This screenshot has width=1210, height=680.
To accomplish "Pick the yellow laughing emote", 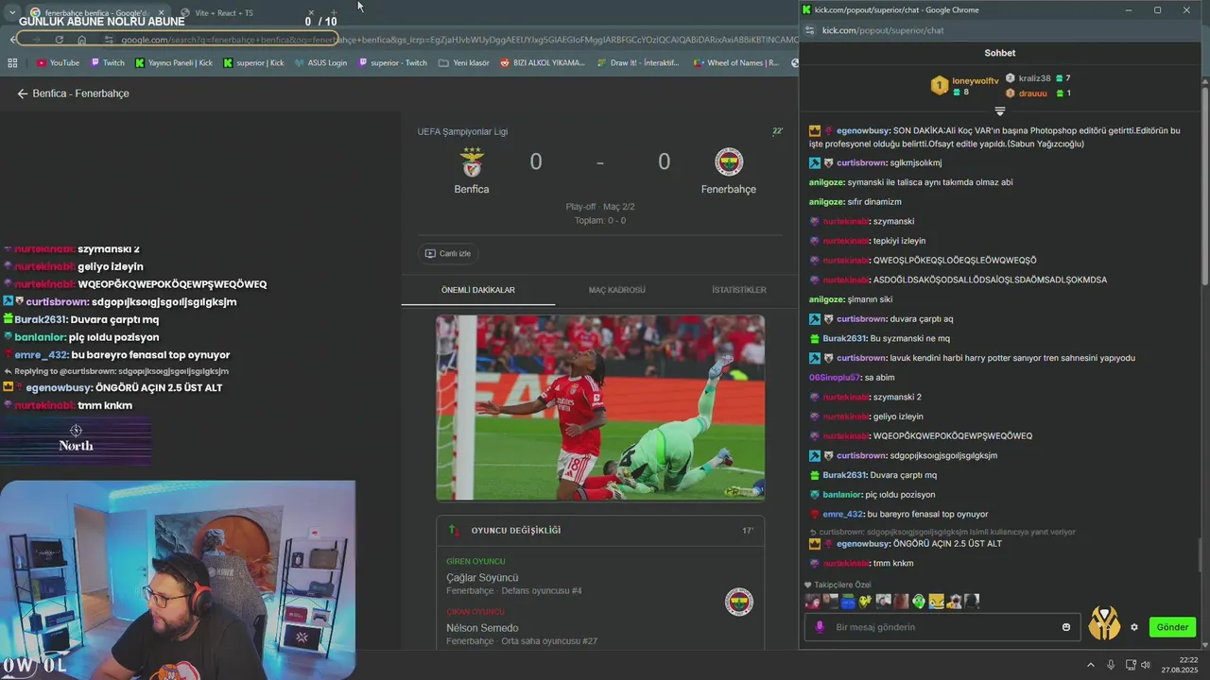I will pos(936,602).
